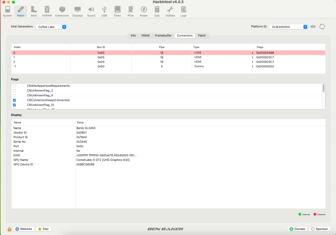Viewport: 336px width, 235px height.
Task: Select the Connectors tab
Action: click(x=185, y=36)
